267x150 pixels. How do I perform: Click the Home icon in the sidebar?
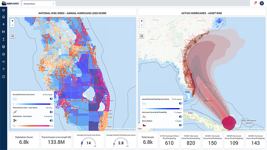point(4,17)
